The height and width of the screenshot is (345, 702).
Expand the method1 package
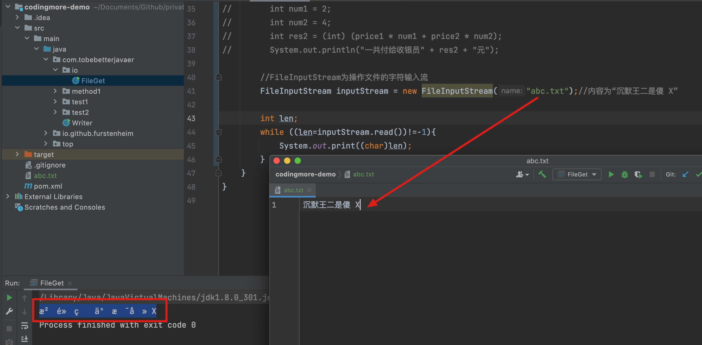click(55, 91)
